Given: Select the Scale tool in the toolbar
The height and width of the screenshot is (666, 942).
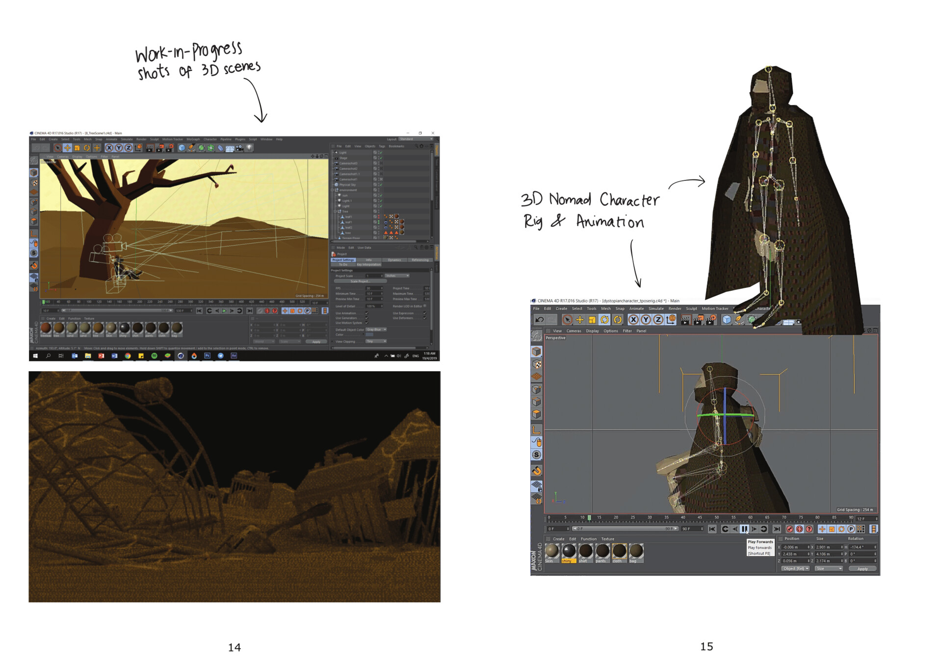Looking at the screenshot, I should 76,147.
